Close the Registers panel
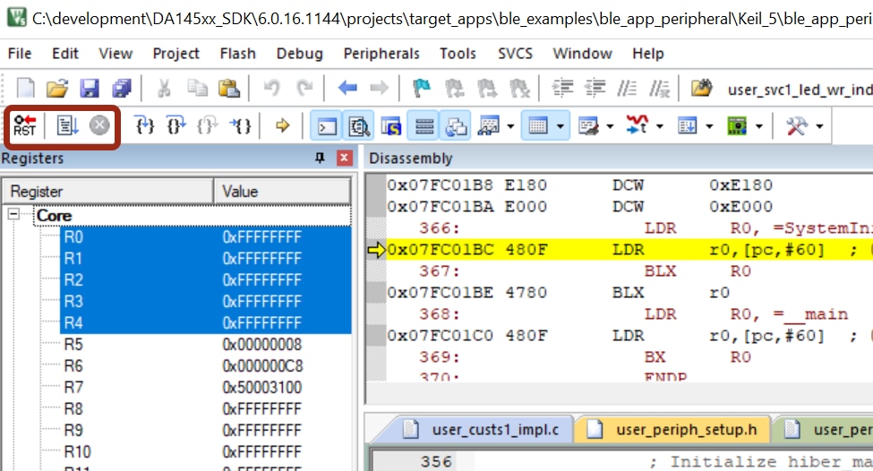 pyautogui.click(x=345, y=158)
